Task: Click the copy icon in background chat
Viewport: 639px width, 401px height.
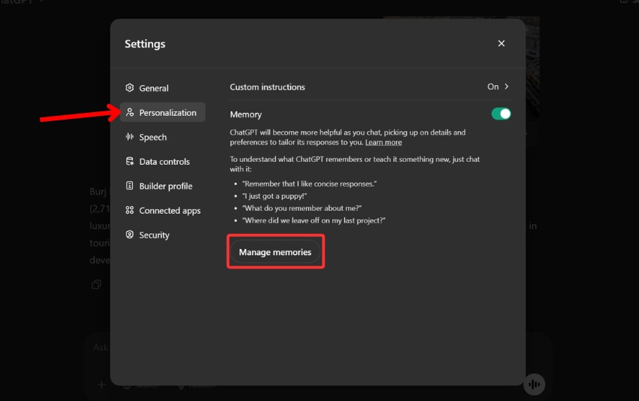Action: point(96,284)
